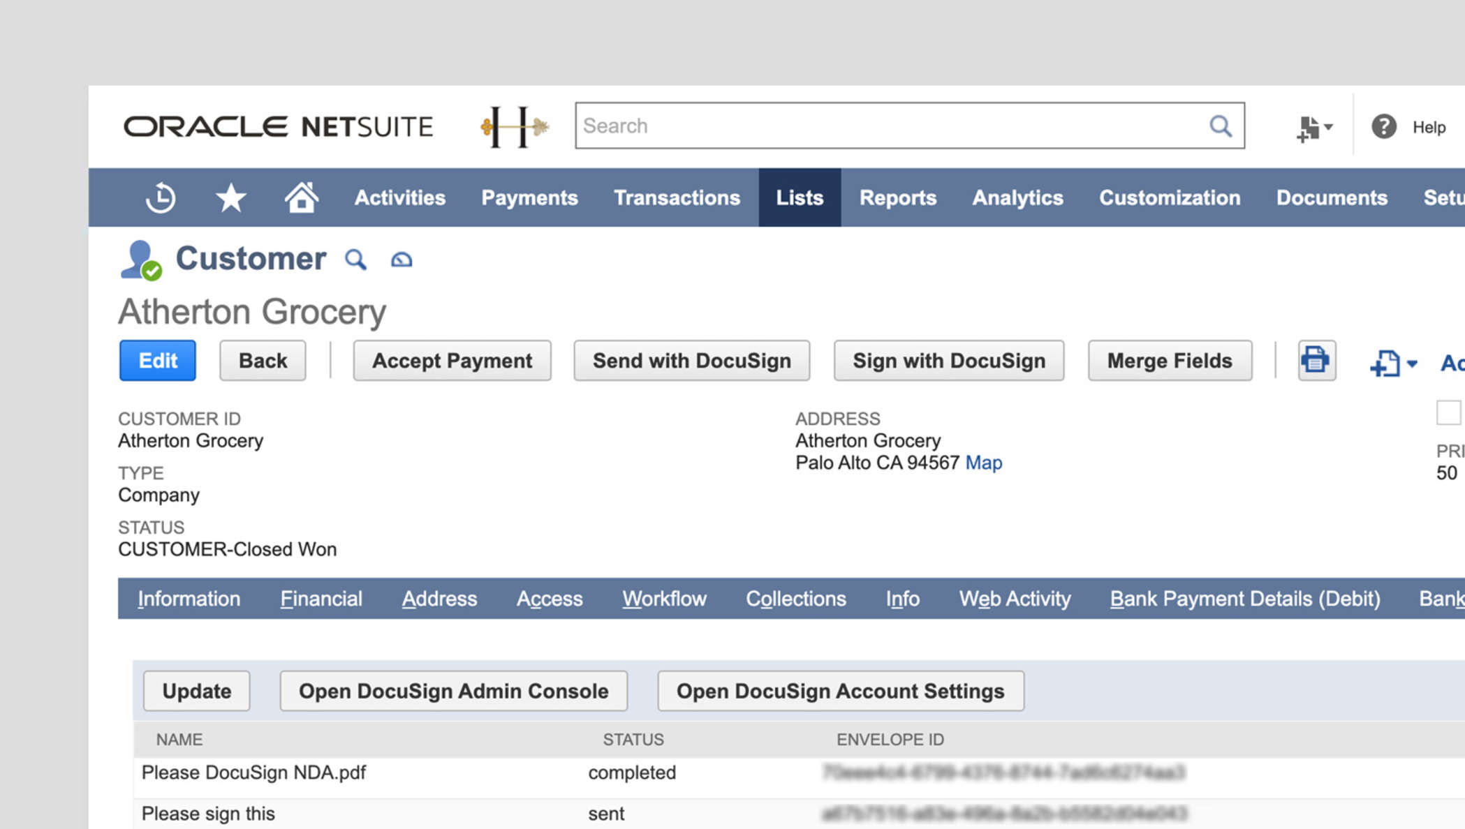The width and height of the screenshot is (1465, 829).
Task: Switch to the Address subtab
Action: click(439, 599)
